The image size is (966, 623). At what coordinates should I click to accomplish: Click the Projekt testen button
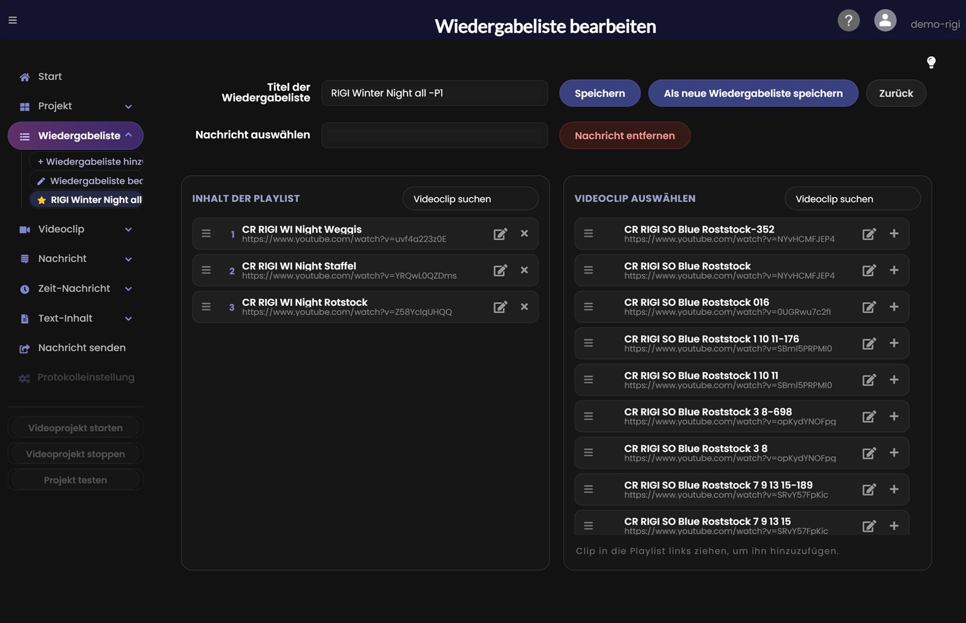pyautogui.click(x=75, y=480)
